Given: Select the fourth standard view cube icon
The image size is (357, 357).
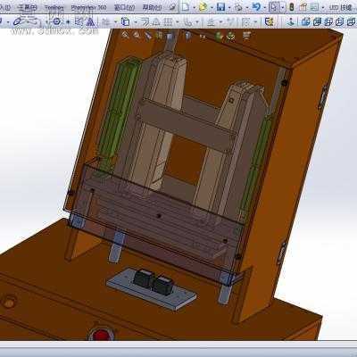Looking at the screenshot, I should (x=340, y=21).
